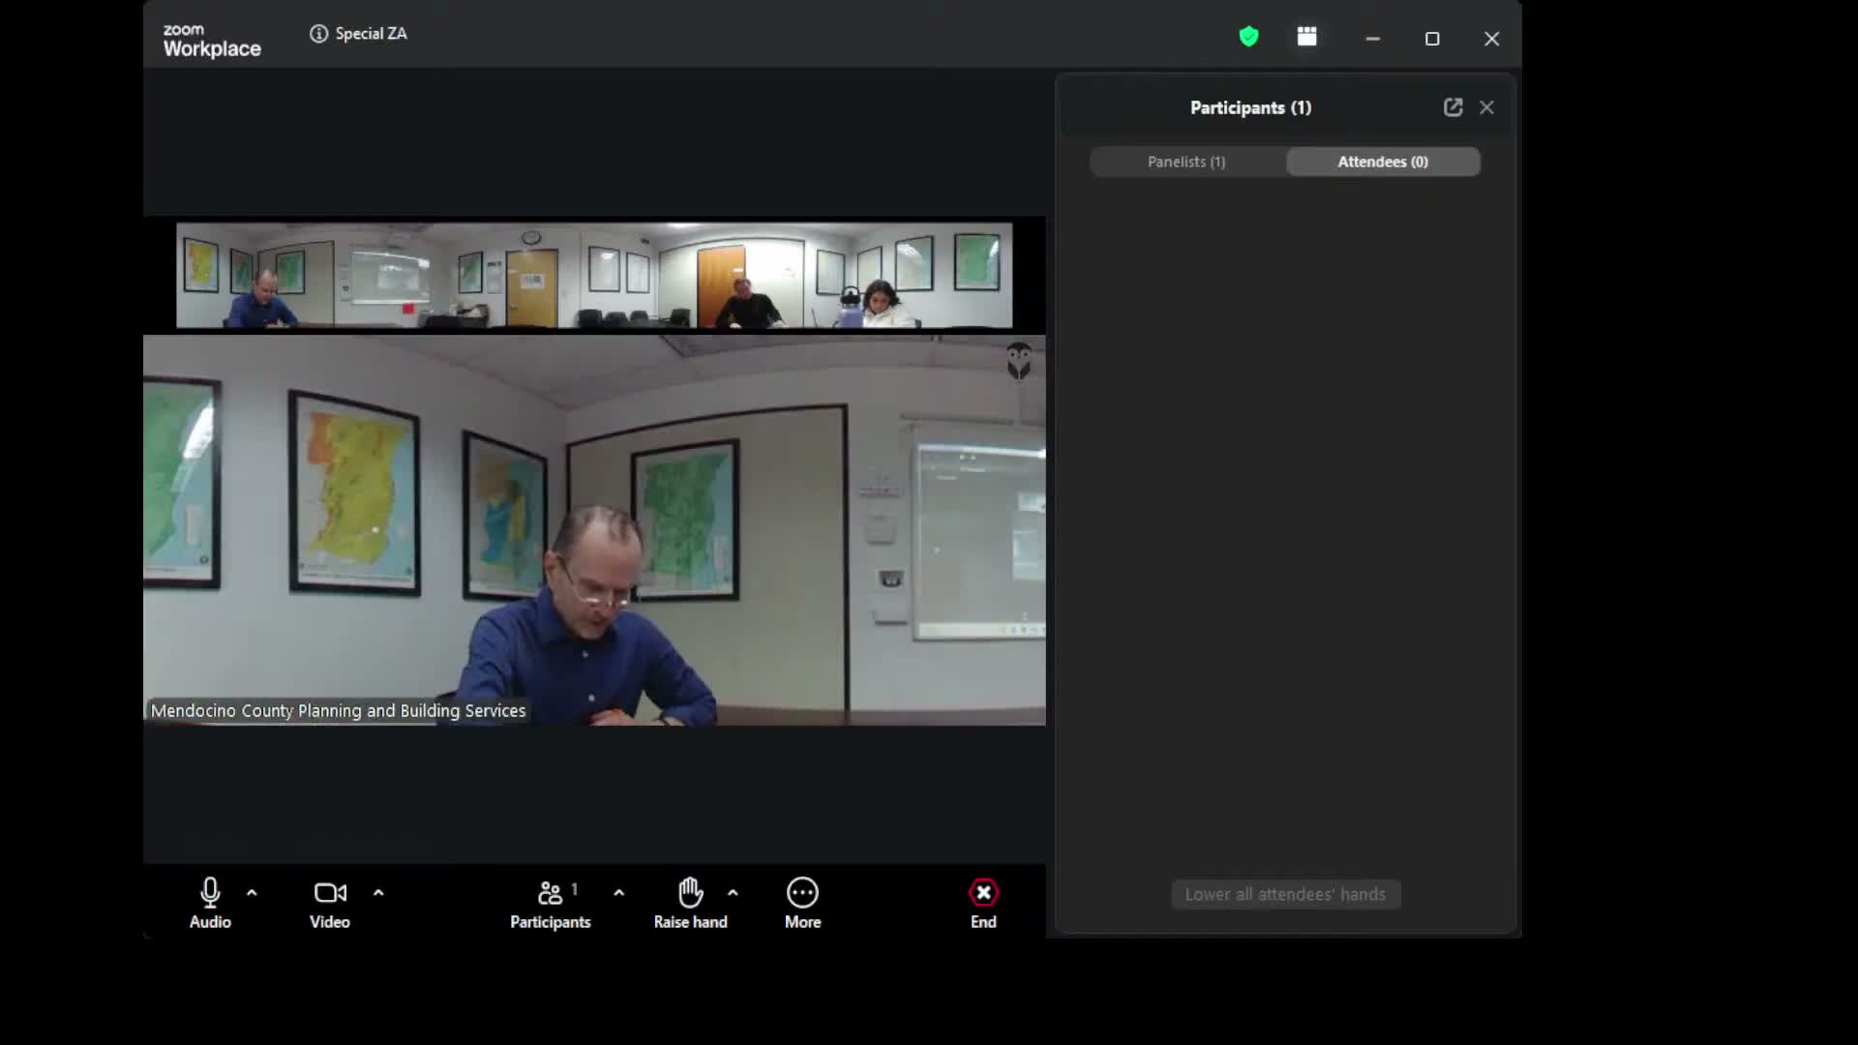Expand audio settings arrow
The image size is (1858, 1045).
[252, 892]
